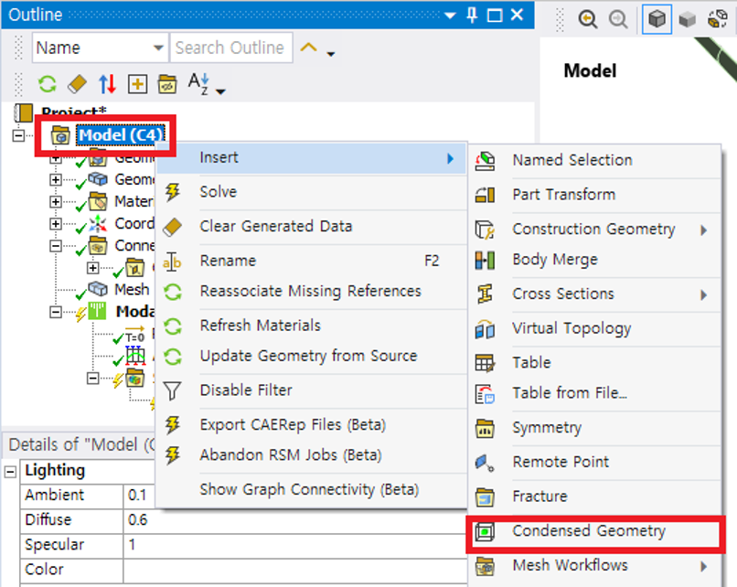Click Clear Generated Data menu entry
The image size is (737, 587).
coord(275,226)
